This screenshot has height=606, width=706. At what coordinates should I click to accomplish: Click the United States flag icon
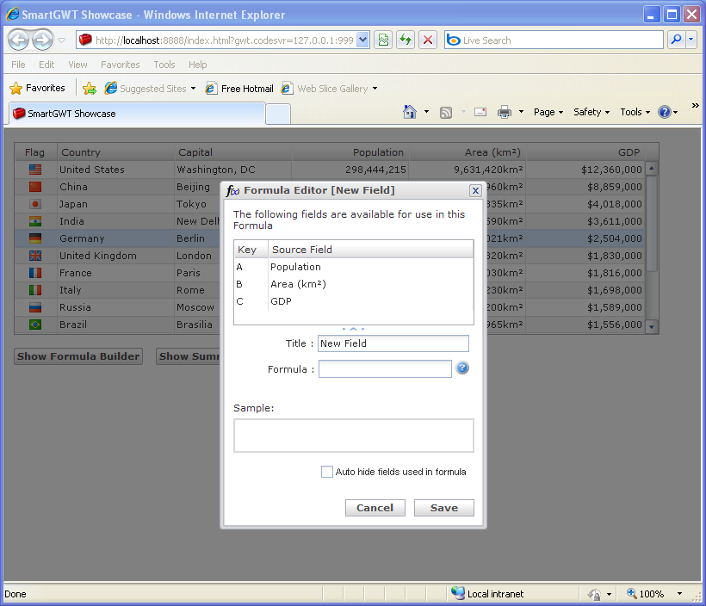pyautogui.click(x=35, y=170)
